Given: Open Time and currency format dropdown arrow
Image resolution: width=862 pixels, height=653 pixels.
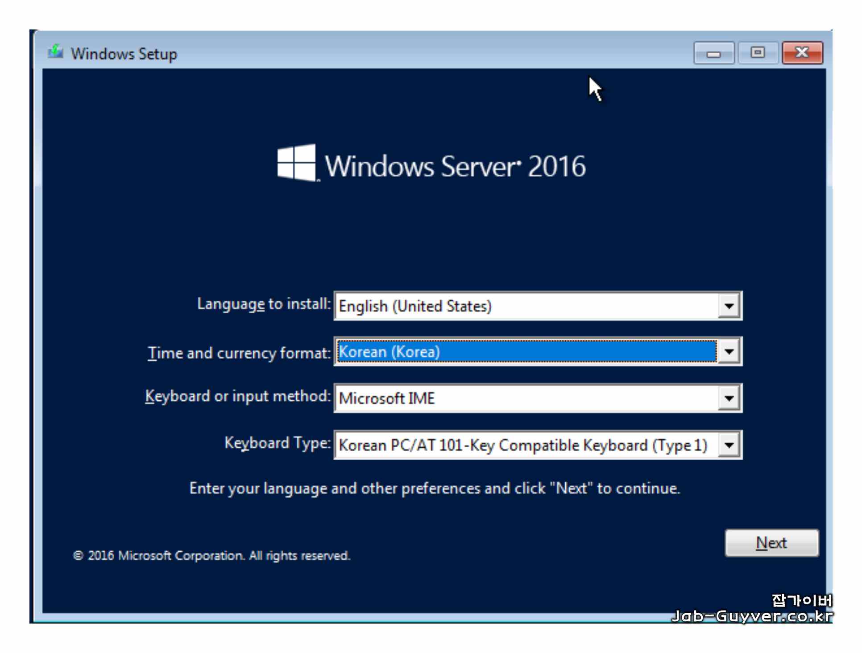Looking at the screenshot, I should point(729,352).
